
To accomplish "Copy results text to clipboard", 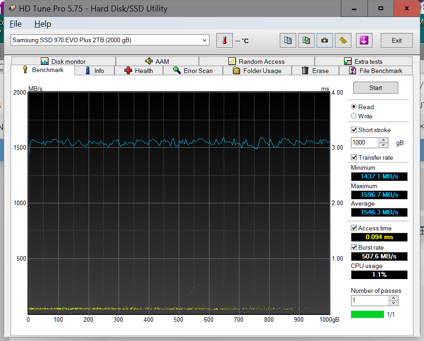I will pos(288,40).
